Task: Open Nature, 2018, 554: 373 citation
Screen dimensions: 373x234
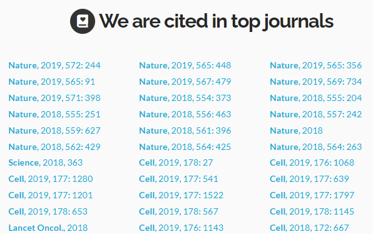Action: point(185,98)
